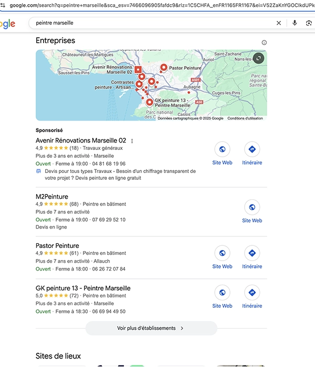Click the GK peinture 13 map pin

[x=150, y=103]
